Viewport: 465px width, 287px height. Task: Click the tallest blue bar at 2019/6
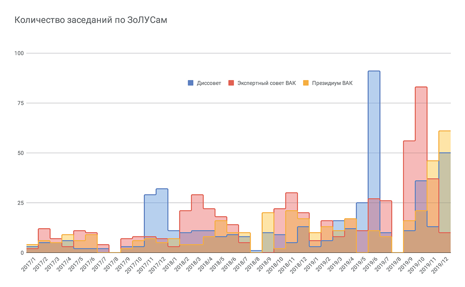click(374, 116)
